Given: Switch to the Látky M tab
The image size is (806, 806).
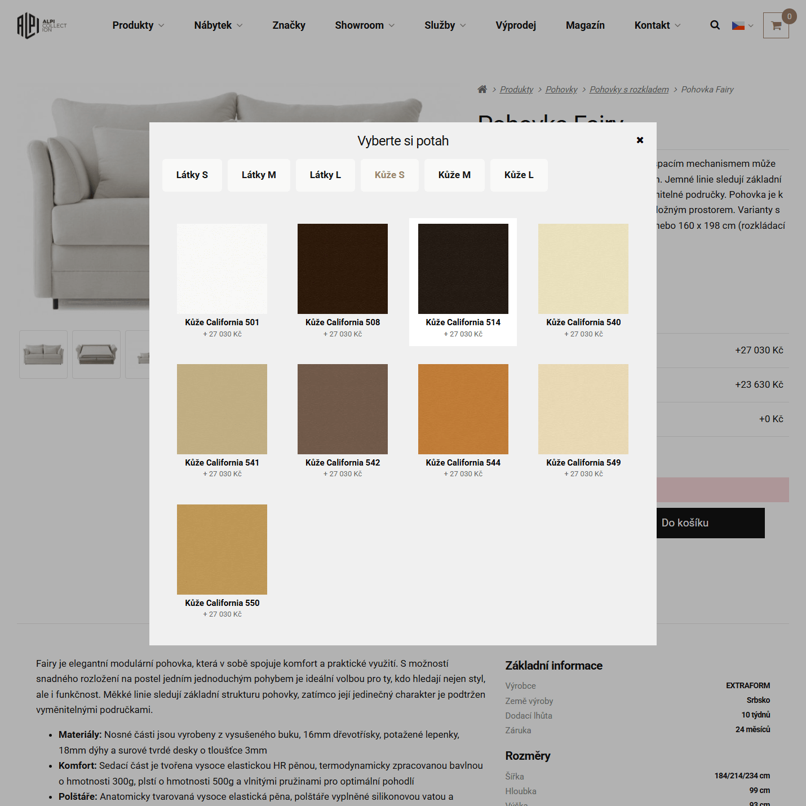Looking at the screenshot, I should [x=259, y=175].
